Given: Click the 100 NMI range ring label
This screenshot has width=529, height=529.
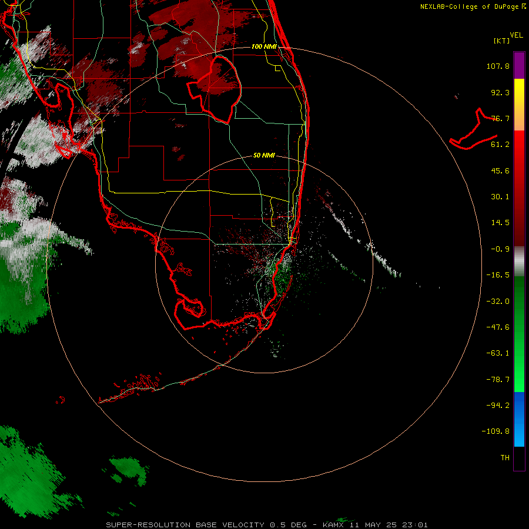Looking at the screenshot, I should 264,46.
